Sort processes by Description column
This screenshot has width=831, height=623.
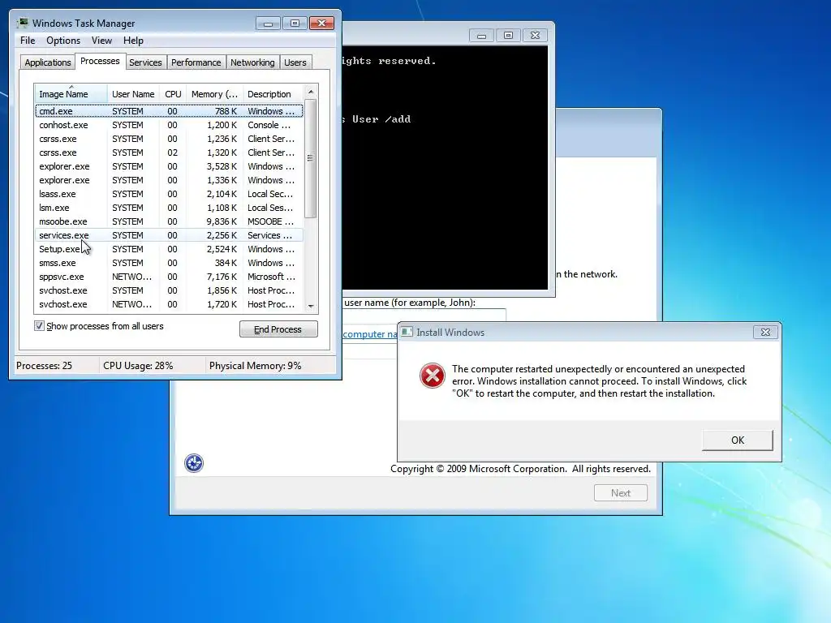coord(273,94)
